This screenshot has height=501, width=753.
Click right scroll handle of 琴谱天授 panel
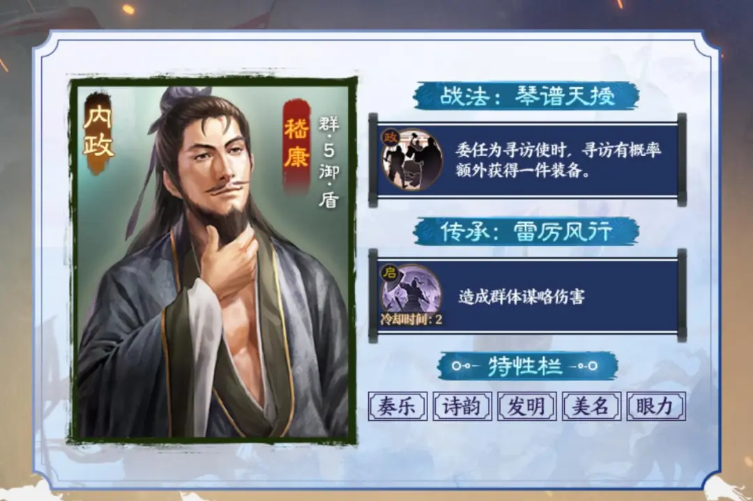pyautogui.click(x=681, y=160)
